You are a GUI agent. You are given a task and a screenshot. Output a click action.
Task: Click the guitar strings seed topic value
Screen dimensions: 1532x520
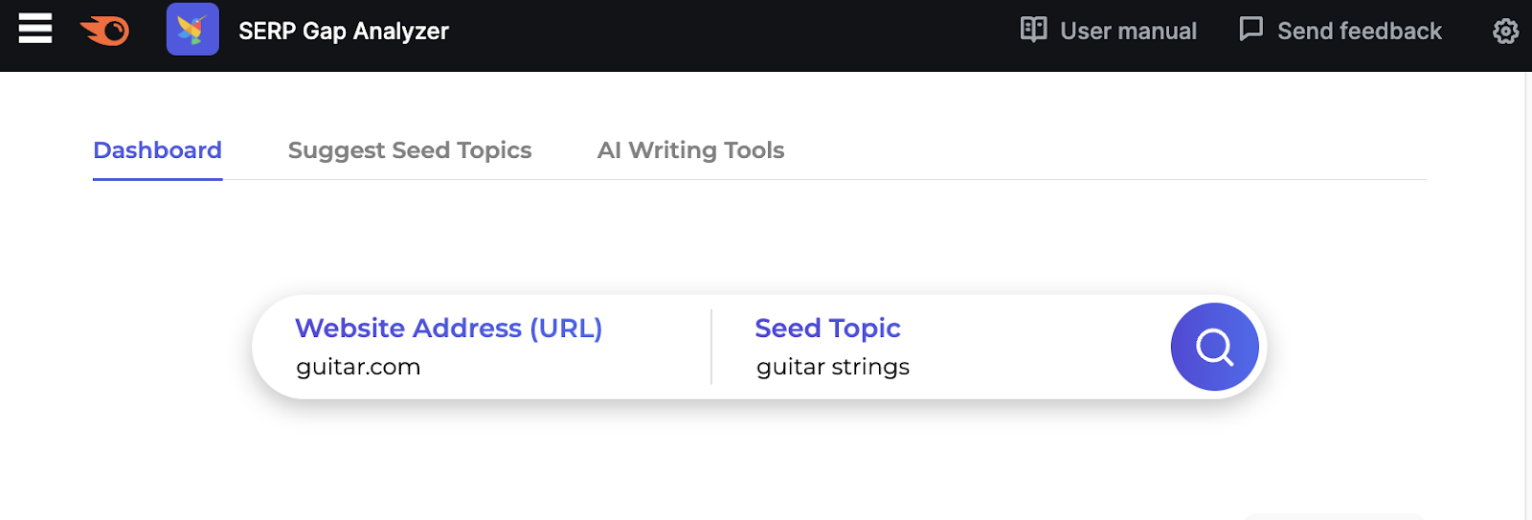click(832, 367)
